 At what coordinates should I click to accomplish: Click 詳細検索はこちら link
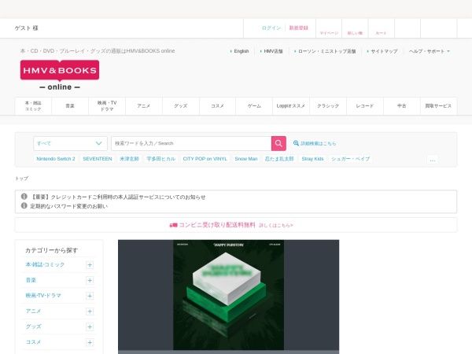click(318, 143)
